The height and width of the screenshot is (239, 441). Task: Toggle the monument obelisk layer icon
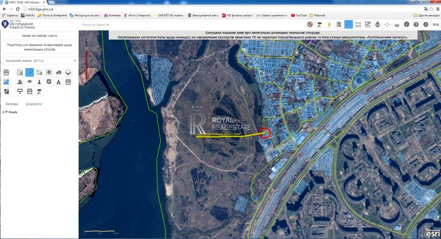click(x=39, y=82)
